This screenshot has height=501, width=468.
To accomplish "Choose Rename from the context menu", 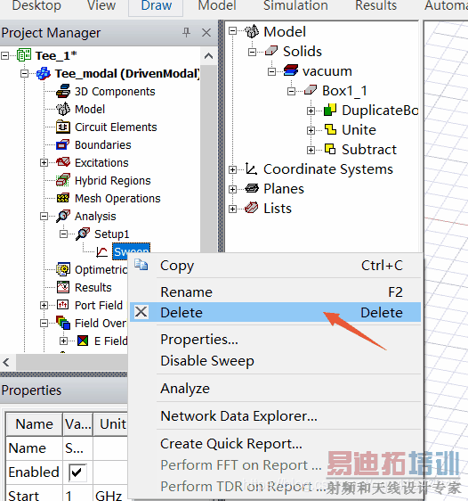I will tap(276, 292).
